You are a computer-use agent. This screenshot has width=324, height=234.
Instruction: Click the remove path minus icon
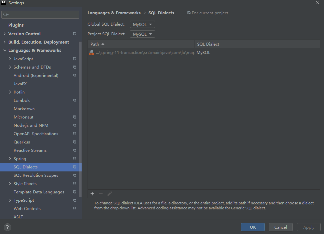click(x=101, y=193)
